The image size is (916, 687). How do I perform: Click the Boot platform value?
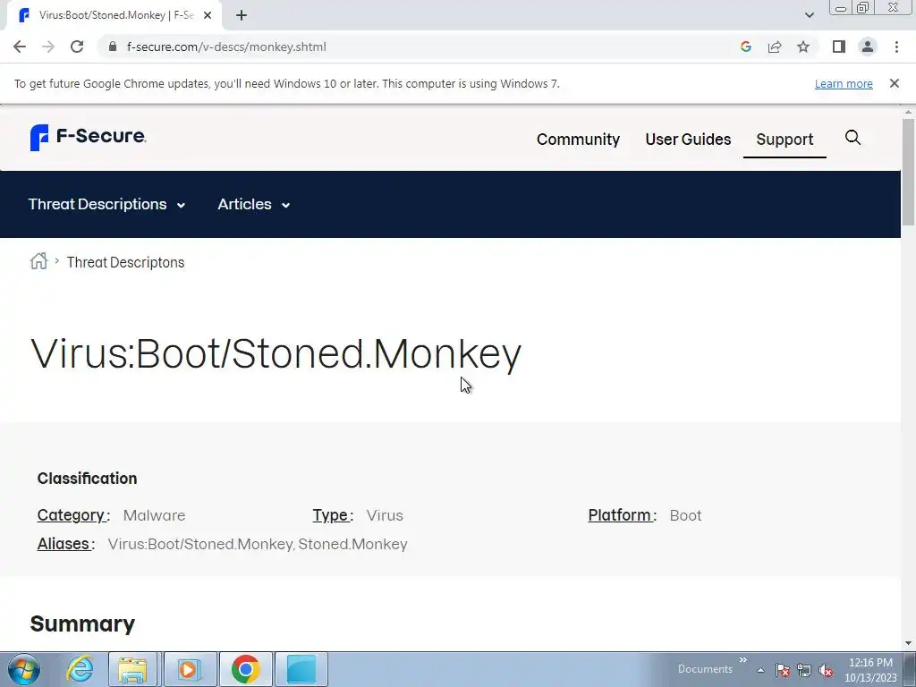[685, 515]
